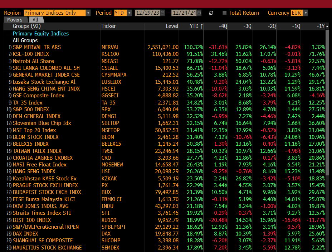
Task: Sort by the -1Q column header
Action: 296,26
